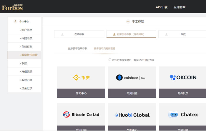
Task: Open the 立即游戏 link
Action: pyautogui.click(x=180, y=7)
